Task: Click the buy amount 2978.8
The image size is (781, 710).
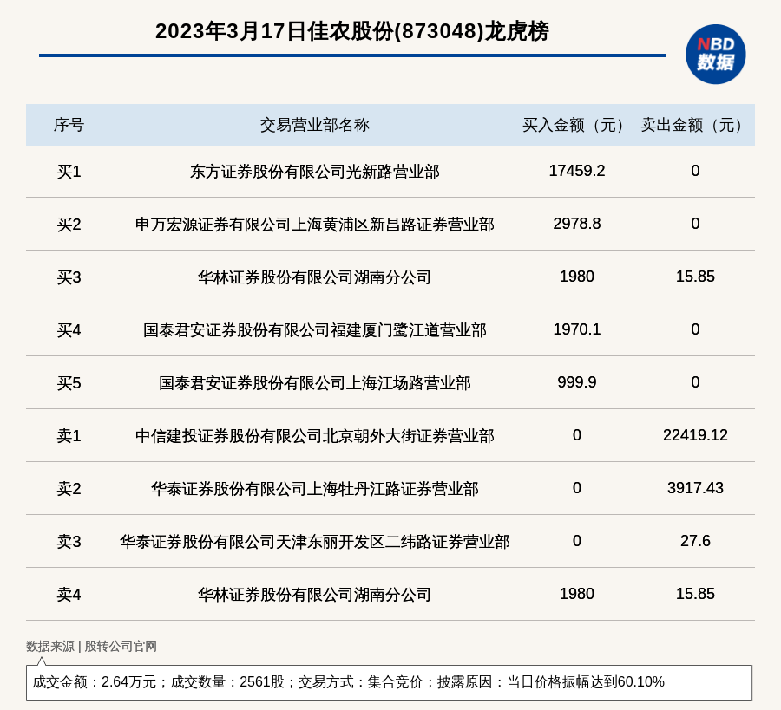Action: pyautogui.click(x=577, y=224)
